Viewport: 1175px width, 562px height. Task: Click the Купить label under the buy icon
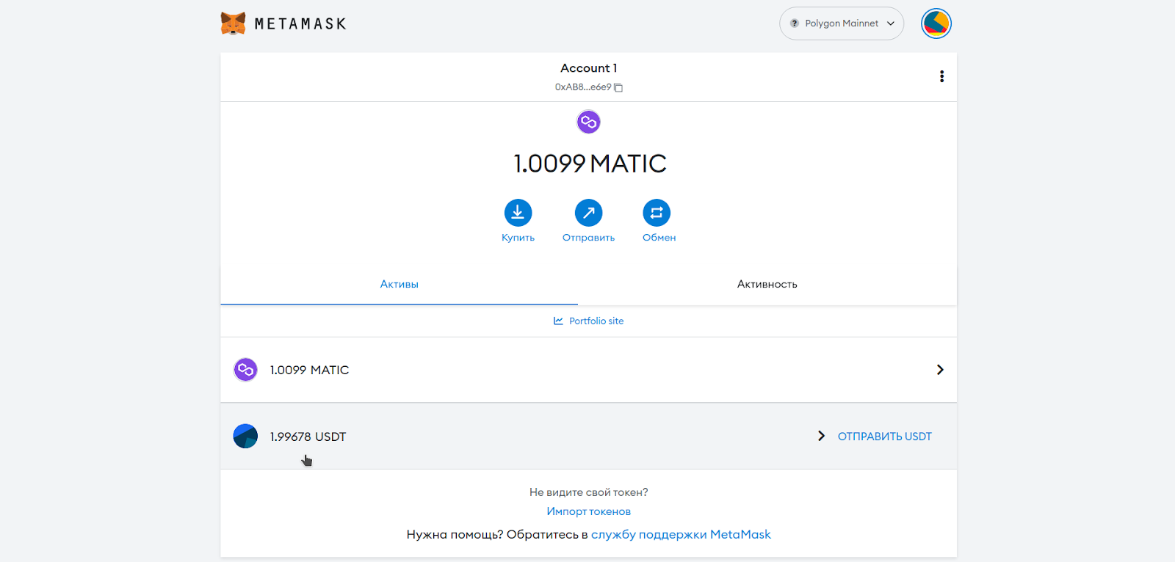pos(518,238)
